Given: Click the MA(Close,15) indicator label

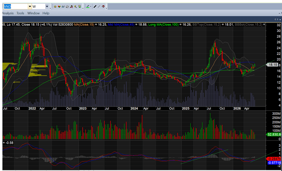Looking at the screenshot, I should point(84,24).
